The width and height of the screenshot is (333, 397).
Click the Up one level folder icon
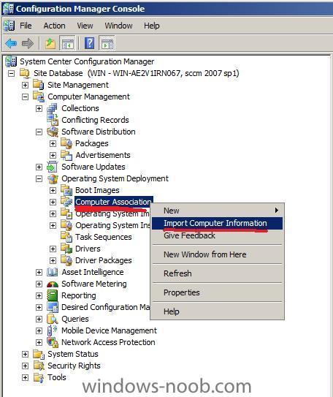(50, 43)
